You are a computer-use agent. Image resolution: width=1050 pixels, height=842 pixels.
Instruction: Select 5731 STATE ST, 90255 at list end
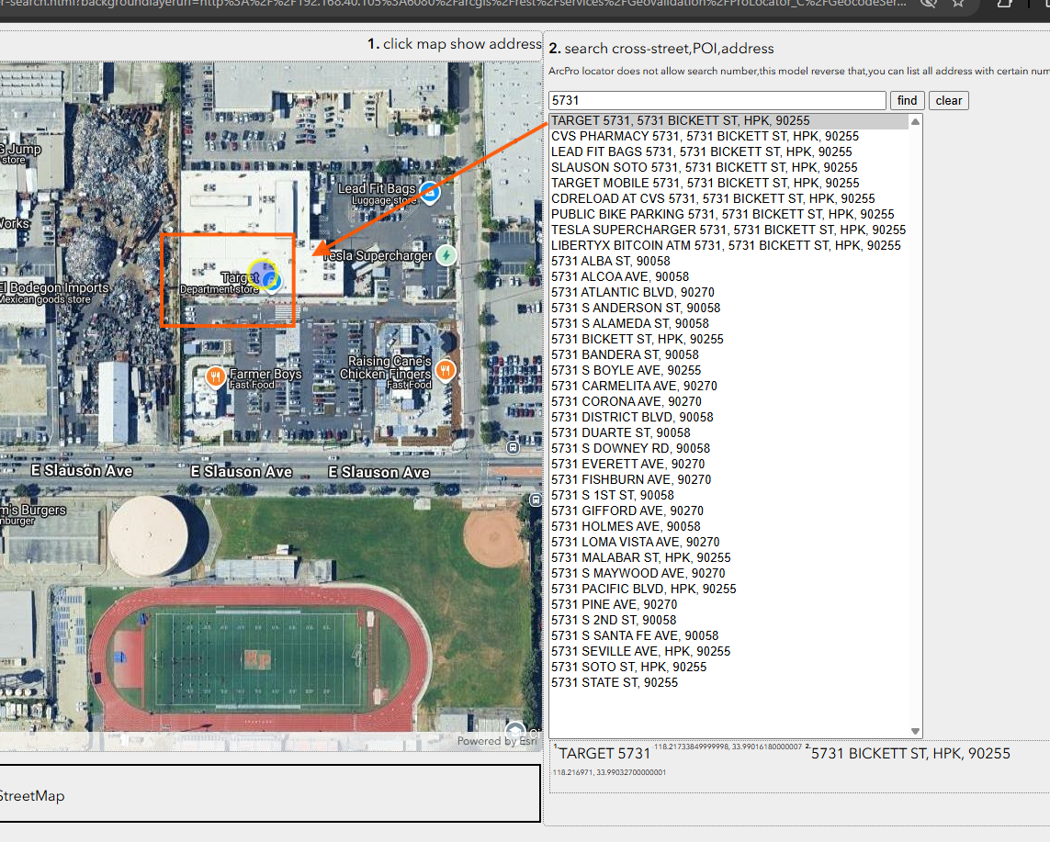(x=614, y=682)
